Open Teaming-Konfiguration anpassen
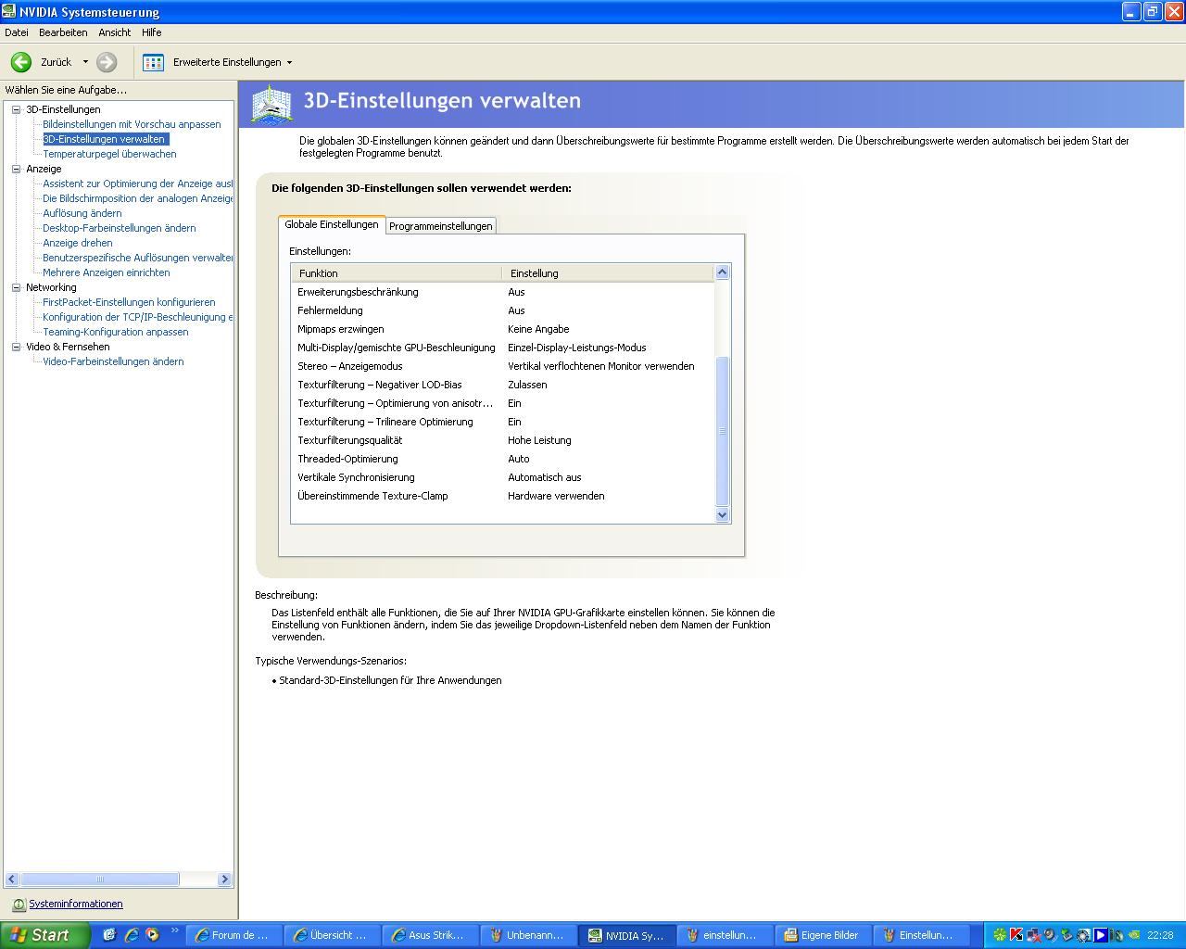This screenshot has height=949, width=1186. (116, 332)
